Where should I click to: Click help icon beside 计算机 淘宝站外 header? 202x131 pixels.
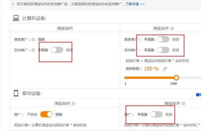pyautogui.click(x=172, y=28)
